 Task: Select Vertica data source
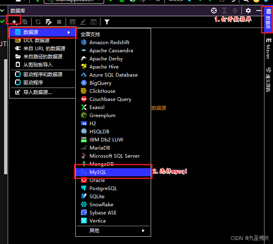pyautogui.click(x=113, y=220)
